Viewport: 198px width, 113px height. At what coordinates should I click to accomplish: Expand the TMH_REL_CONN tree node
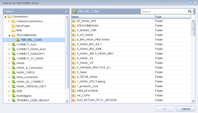13,40
